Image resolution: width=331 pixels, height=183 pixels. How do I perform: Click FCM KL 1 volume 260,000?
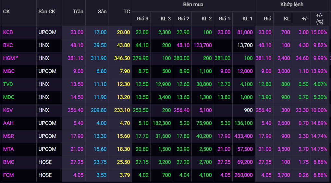coord(244,175)
